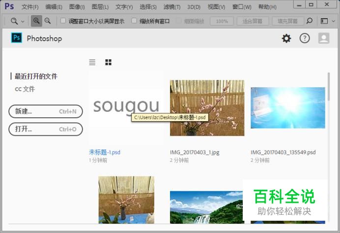This screenshot has width=340, height=233.
Task: Enable 调整窗口大小以满屏显示 checkbox
Action: pos(63,21)
